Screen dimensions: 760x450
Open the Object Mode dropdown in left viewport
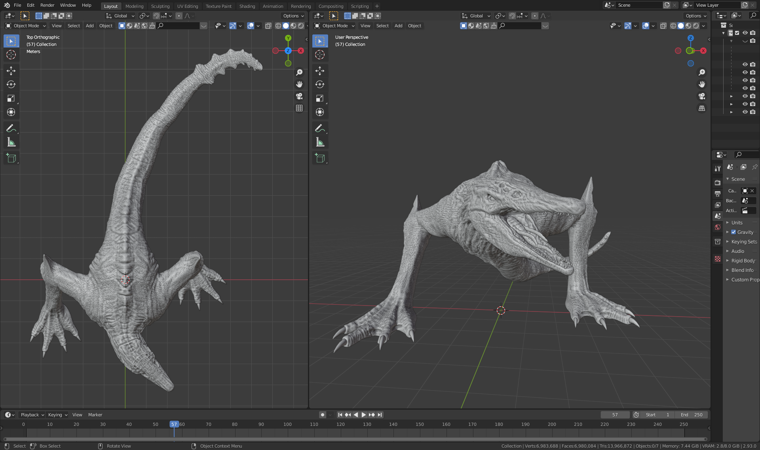(x=26, y=26)
